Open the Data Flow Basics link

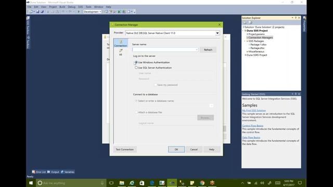point(251,137)
